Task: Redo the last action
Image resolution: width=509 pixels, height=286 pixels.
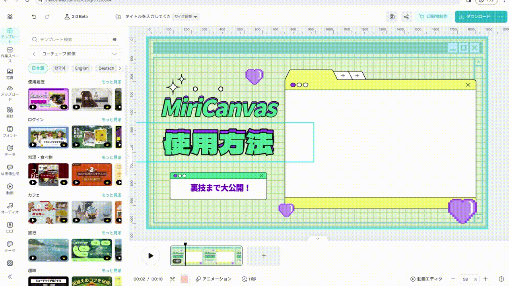Action: 47,17
